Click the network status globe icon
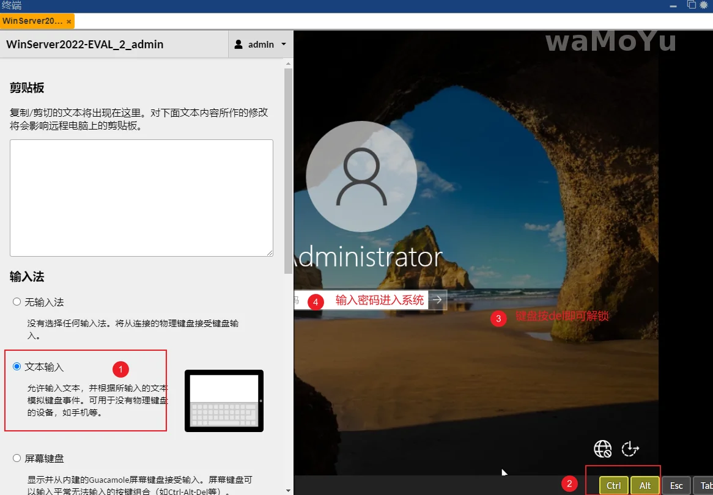713x495 pixels. [602, 449]
